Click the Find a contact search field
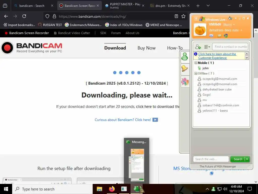Image resolution: width=258 pixels, height=194 pixels. [x=230, y=47]
